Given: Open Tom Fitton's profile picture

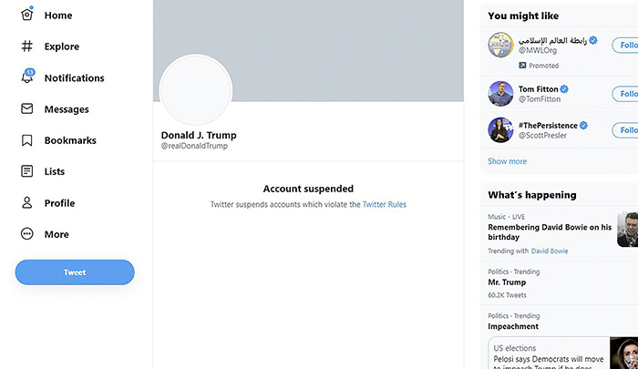Looking at the screenshot, I should pyautogui.click(x=500, y=94).
